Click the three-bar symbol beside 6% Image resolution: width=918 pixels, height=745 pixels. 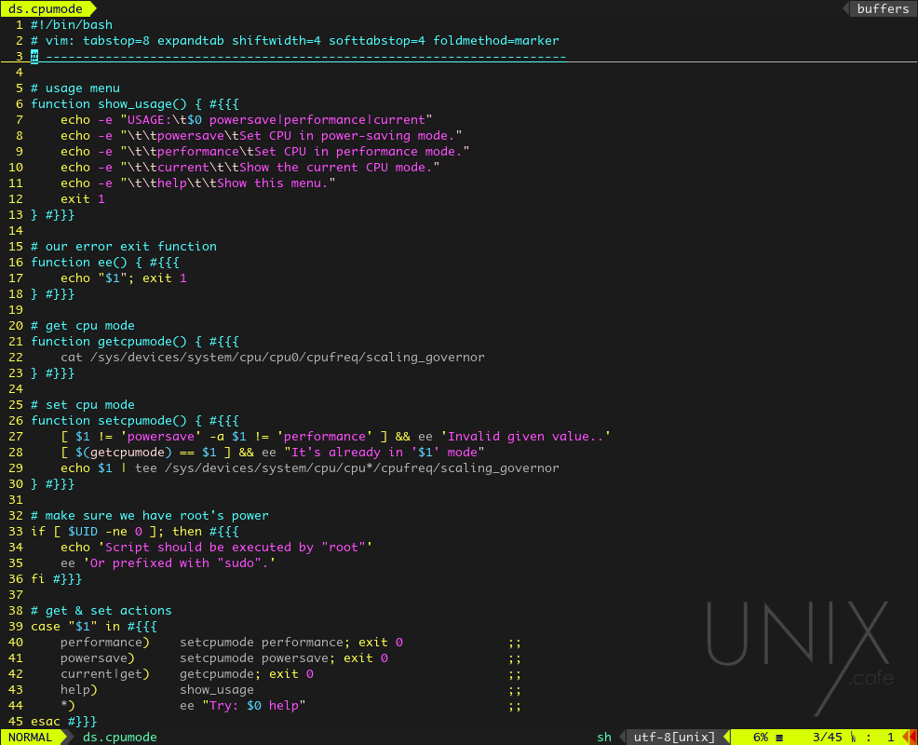tap(779, 738)
